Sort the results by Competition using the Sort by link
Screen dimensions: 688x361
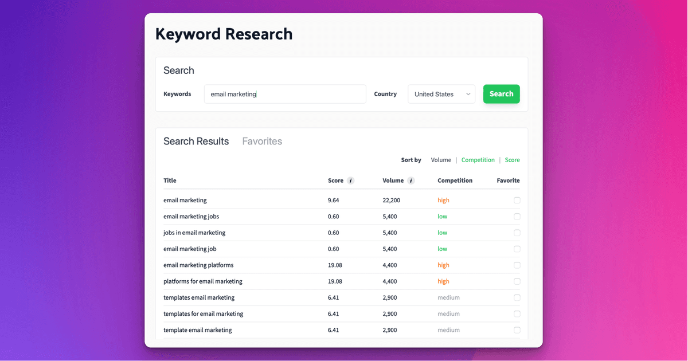[x=478, y=160]
